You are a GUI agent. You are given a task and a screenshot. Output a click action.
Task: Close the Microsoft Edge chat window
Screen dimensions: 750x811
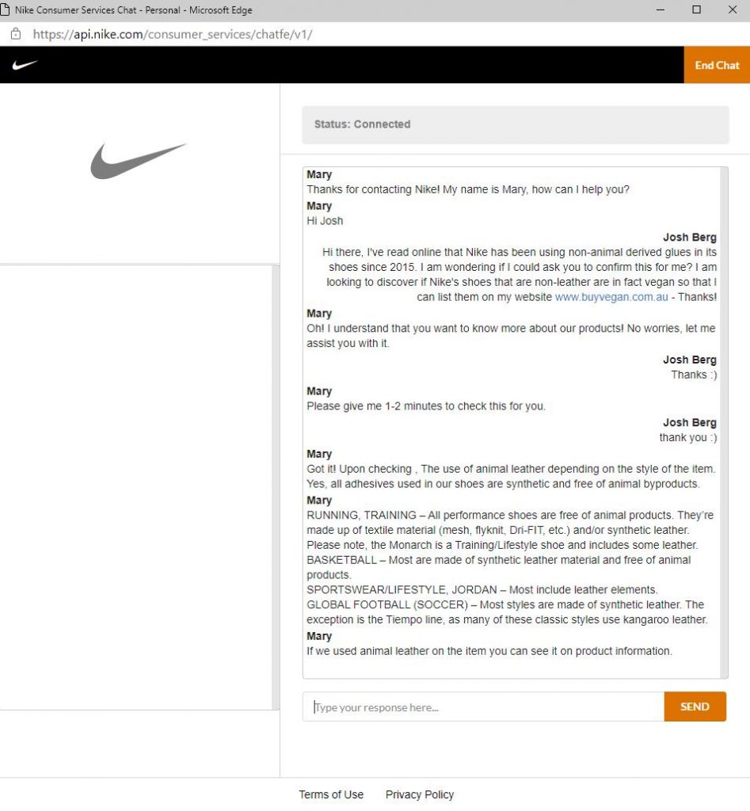point(732,10)
